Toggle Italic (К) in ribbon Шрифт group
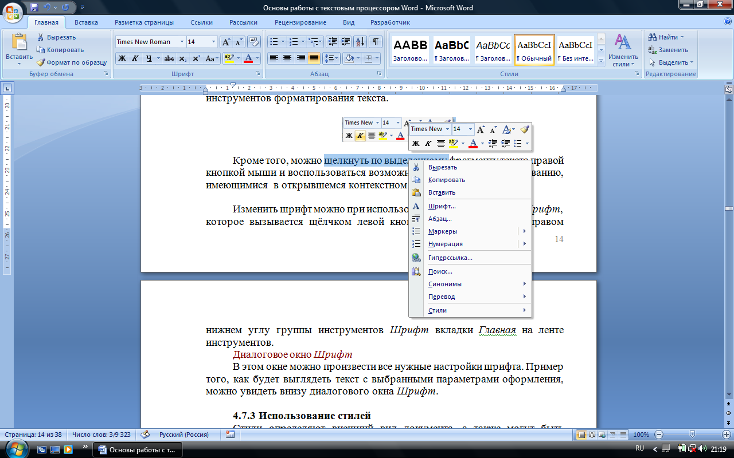Screen dimensions: 734x458 pos(135,58)
